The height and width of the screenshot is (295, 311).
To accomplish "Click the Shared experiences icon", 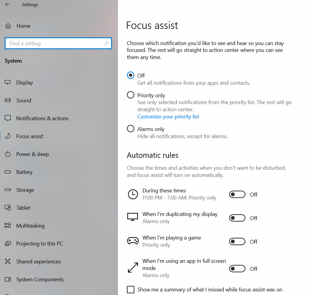I will pyautogui.click(x=8, y=262).
